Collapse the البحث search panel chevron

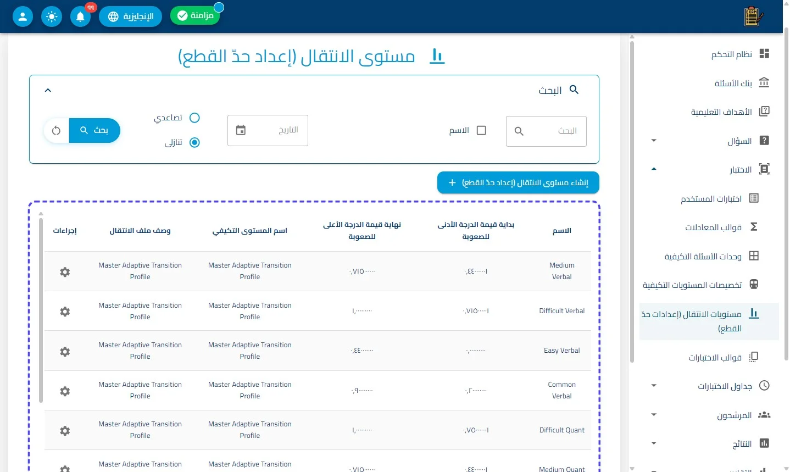pos(48,90)
